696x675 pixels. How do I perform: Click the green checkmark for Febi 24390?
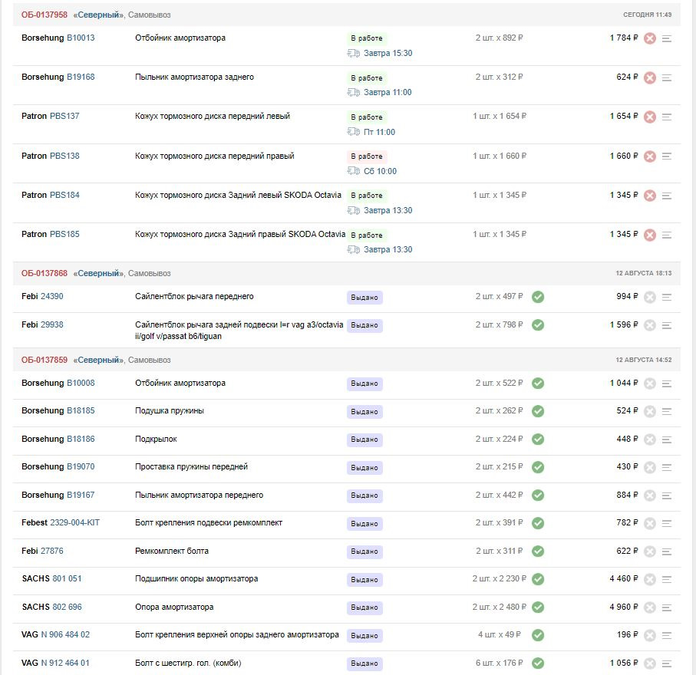click(x=538, y=297)
